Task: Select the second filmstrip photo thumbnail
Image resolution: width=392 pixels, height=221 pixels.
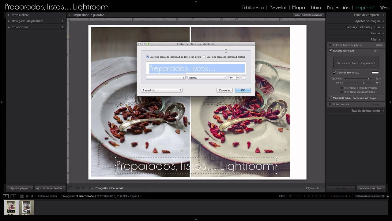Action: [26, 207]
